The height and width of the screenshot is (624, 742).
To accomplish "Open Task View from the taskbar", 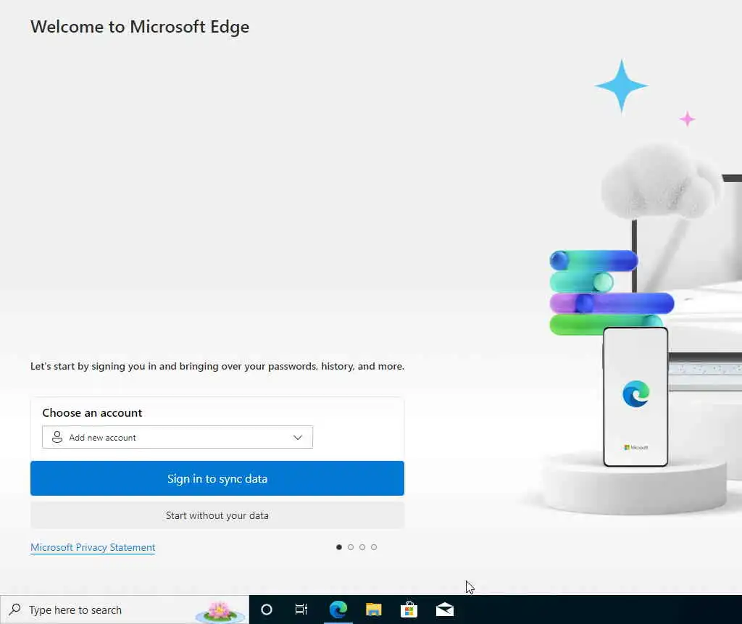I will (x=301, y=610).
